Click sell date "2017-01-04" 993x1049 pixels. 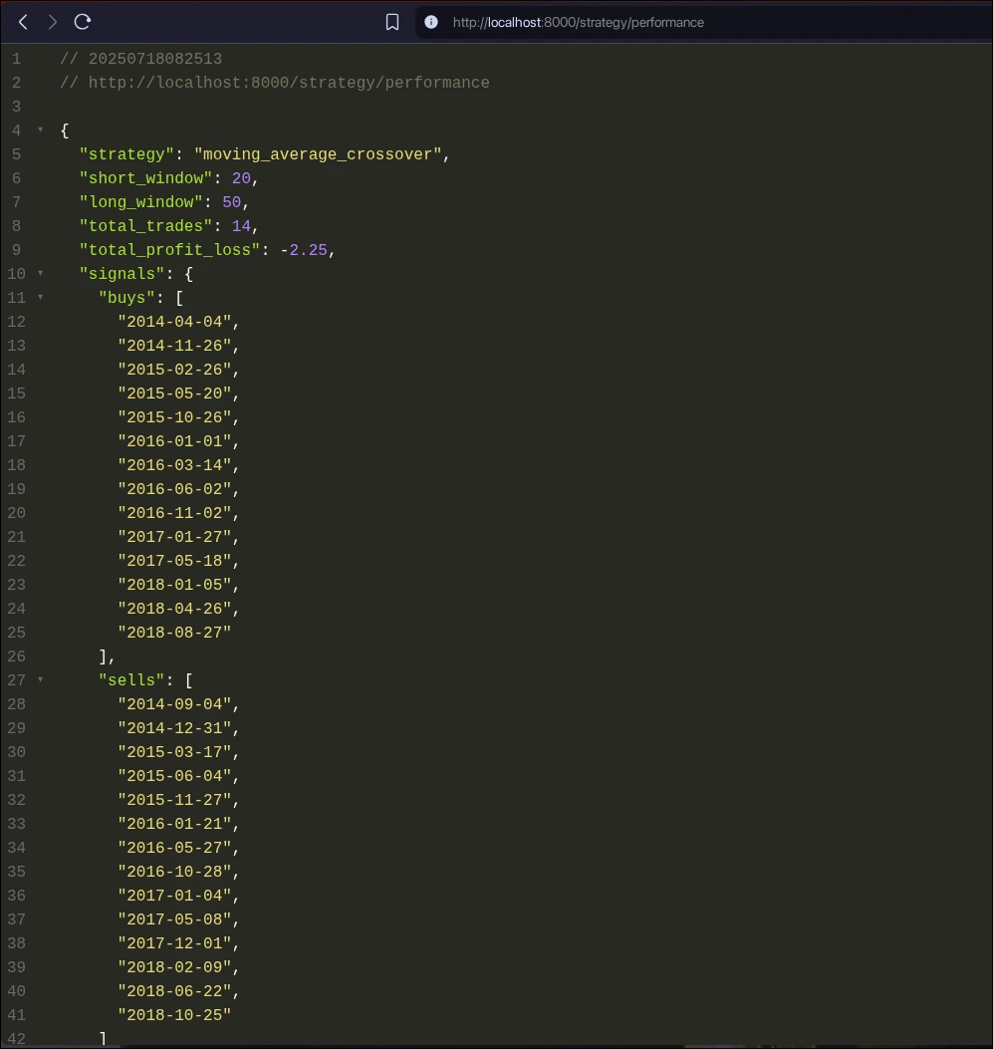coord(174,896)
